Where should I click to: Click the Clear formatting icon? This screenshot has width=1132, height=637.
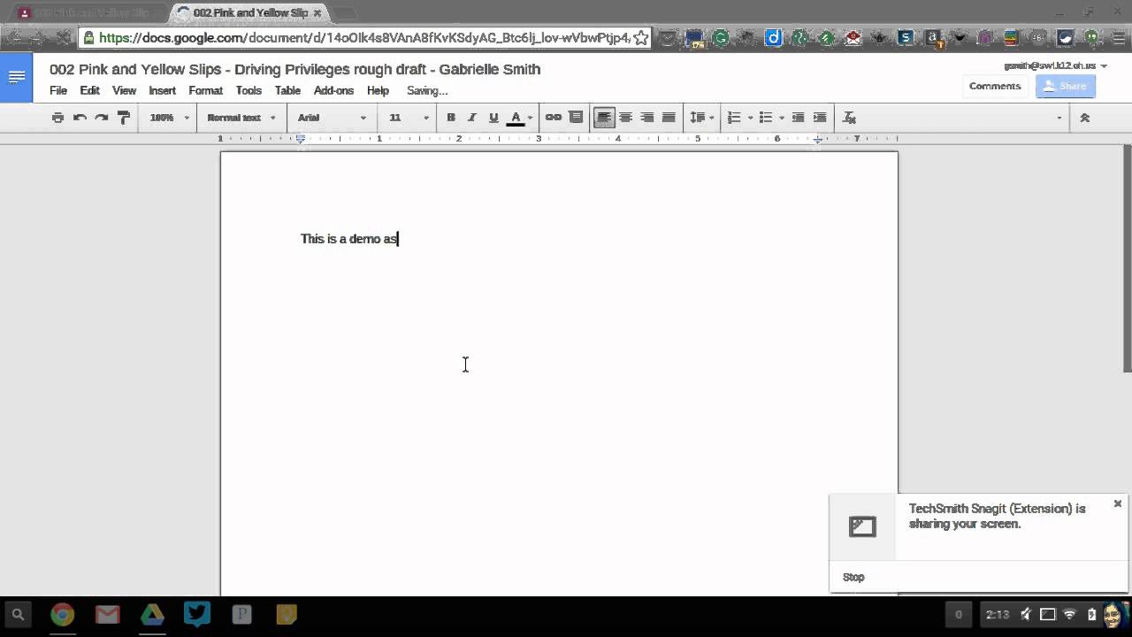pyautogui.click(x=849, y=118)
